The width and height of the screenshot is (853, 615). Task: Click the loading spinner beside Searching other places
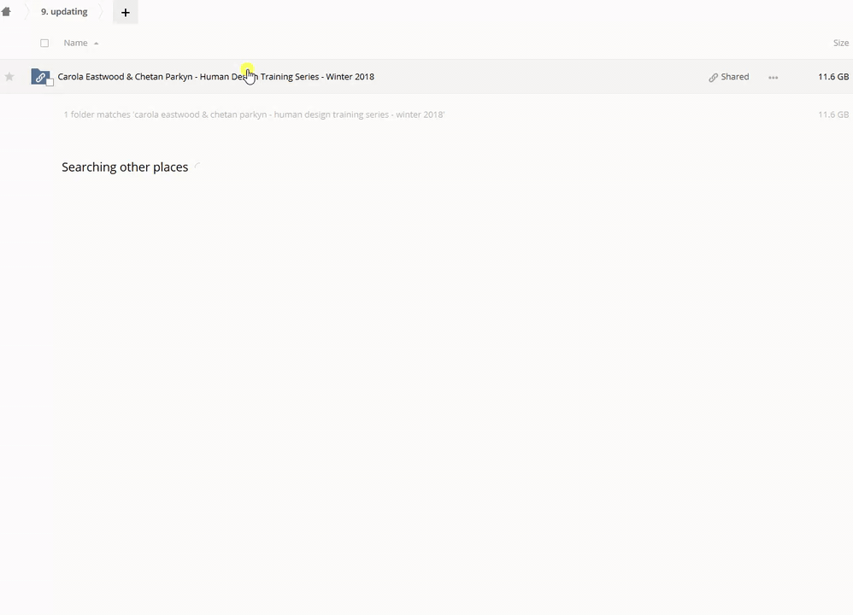point(197,167)
